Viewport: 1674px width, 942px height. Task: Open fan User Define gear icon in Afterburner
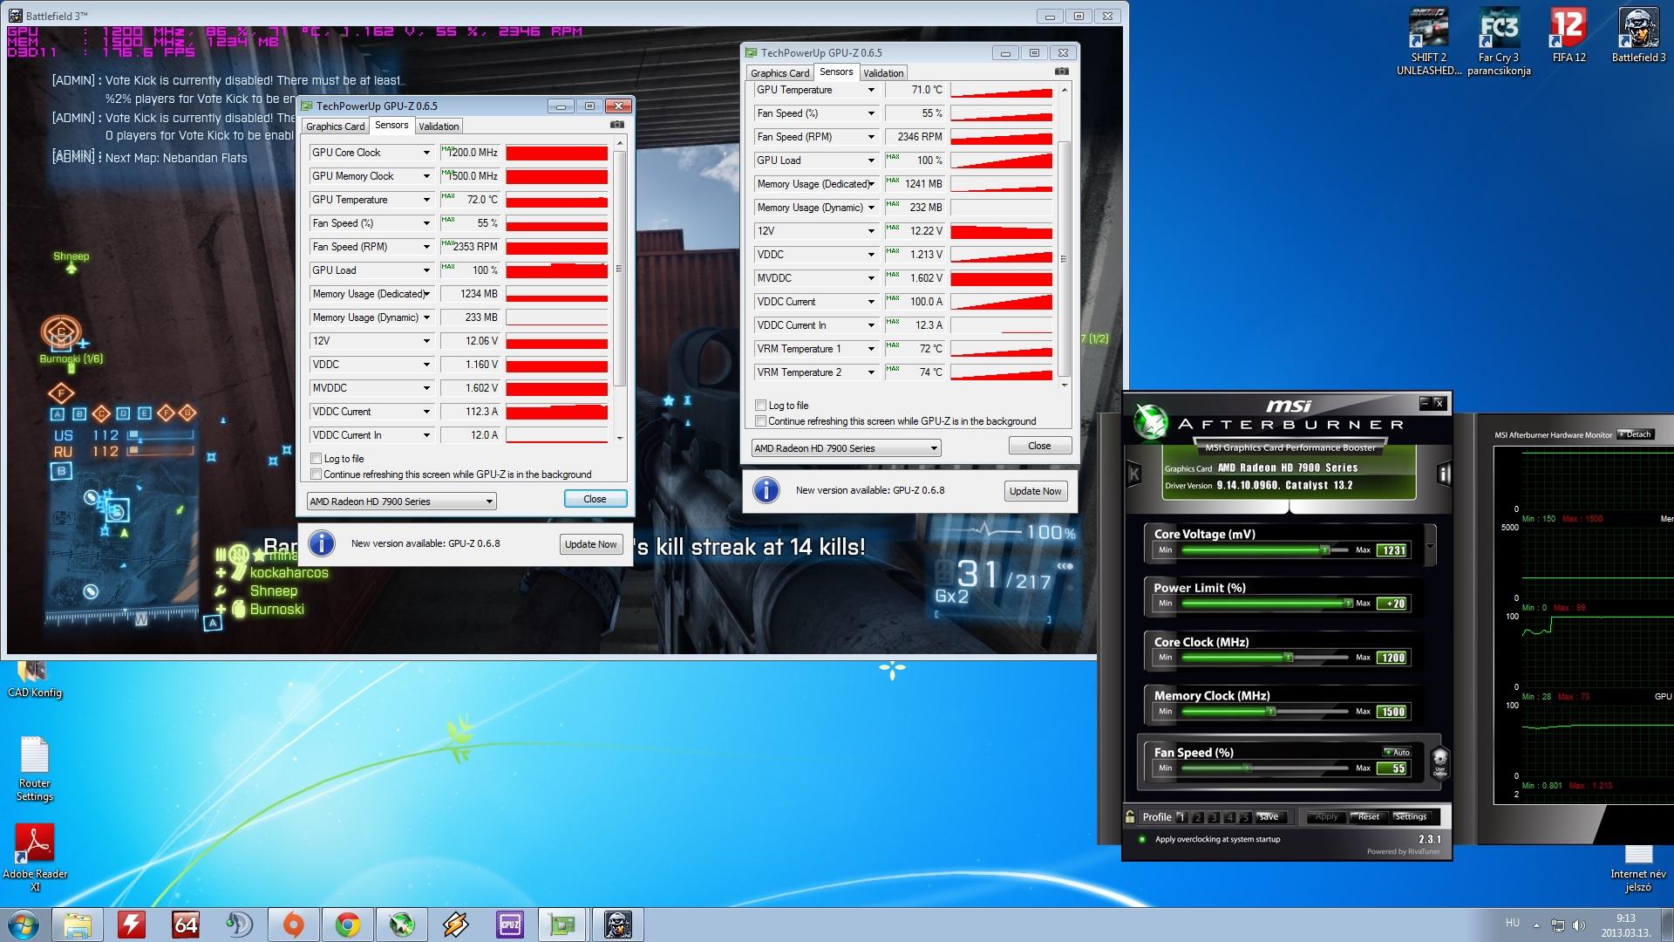pos(1439,761)
